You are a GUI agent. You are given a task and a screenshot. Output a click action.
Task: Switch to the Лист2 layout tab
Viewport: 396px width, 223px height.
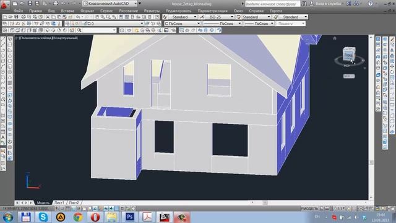(x=74, y=203)
